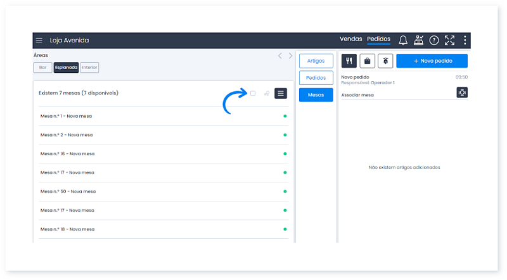
Task: Open the help question mark icon
Action: [x=434, y=41]
